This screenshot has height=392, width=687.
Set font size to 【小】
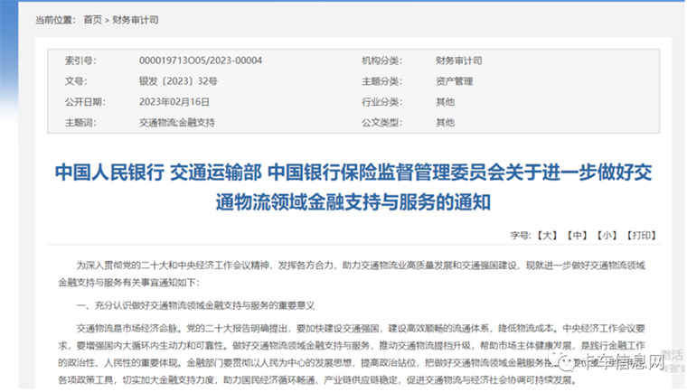606,235
